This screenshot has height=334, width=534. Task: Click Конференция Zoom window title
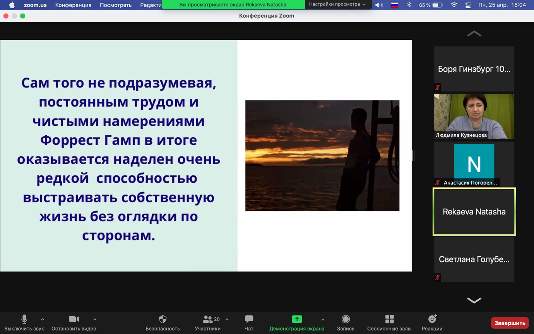pyautogui.click(x=267, y=16)
